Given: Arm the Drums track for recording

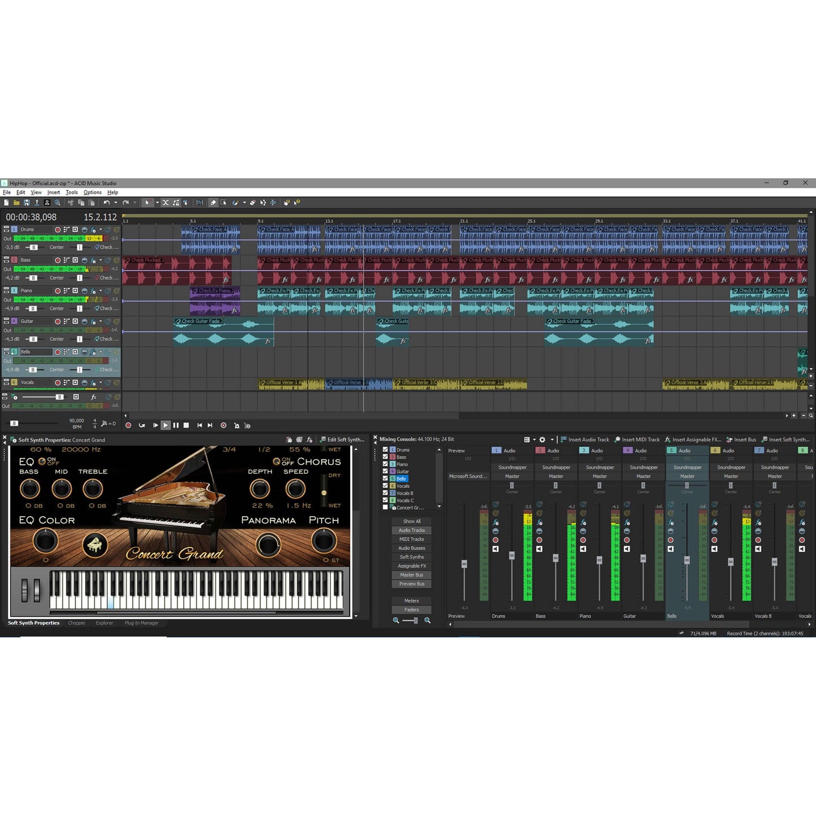Looking at the screenshot, I should (x=58, y=230).
